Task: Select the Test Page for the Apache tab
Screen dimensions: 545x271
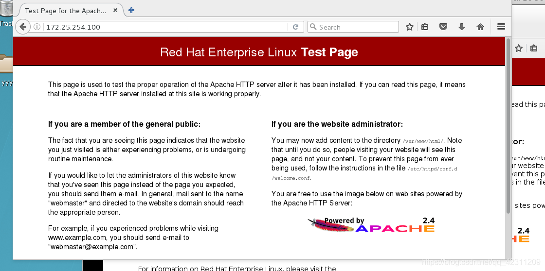Action: click(x=70, y=10)
